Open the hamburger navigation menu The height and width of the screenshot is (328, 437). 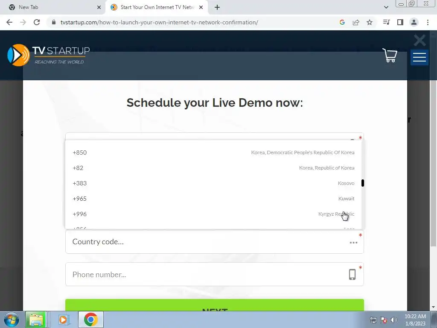click(x=420, y=57)
